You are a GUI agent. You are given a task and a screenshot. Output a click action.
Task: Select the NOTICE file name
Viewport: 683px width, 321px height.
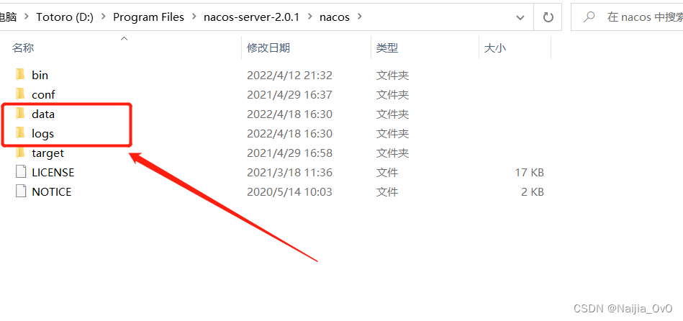[x=51, y=192]
